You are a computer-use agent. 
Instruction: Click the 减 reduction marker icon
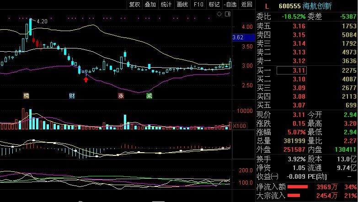click(x=150, y=96)
